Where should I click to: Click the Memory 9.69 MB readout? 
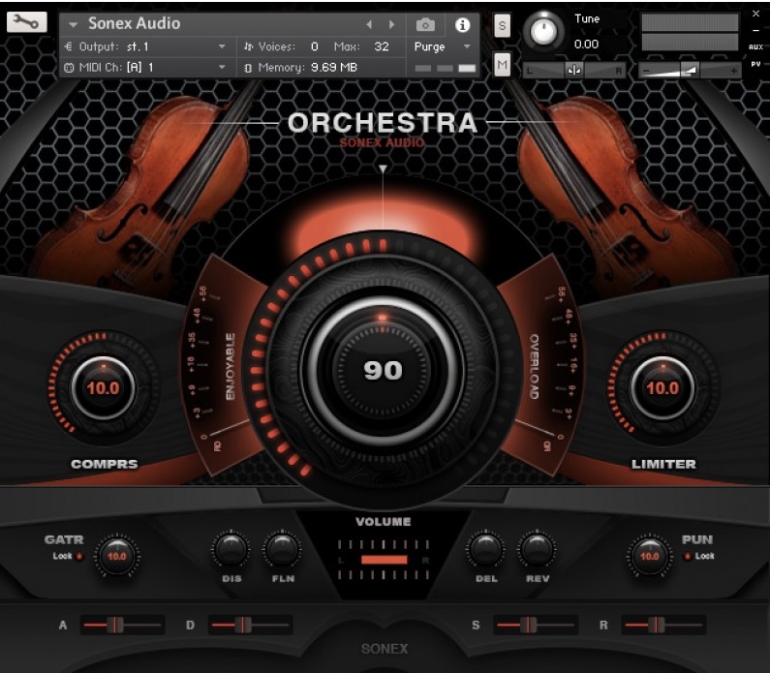[x=308, y=67]
